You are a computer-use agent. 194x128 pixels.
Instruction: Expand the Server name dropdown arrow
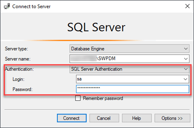pos(186,59)
